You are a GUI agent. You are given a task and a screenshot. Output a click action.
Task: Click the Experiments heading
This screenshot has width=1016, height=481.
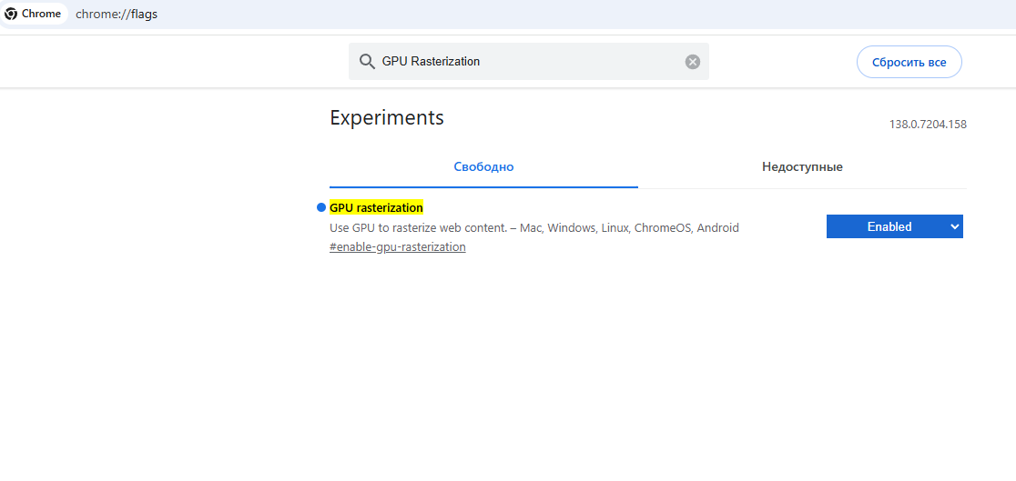click(387, 117)
